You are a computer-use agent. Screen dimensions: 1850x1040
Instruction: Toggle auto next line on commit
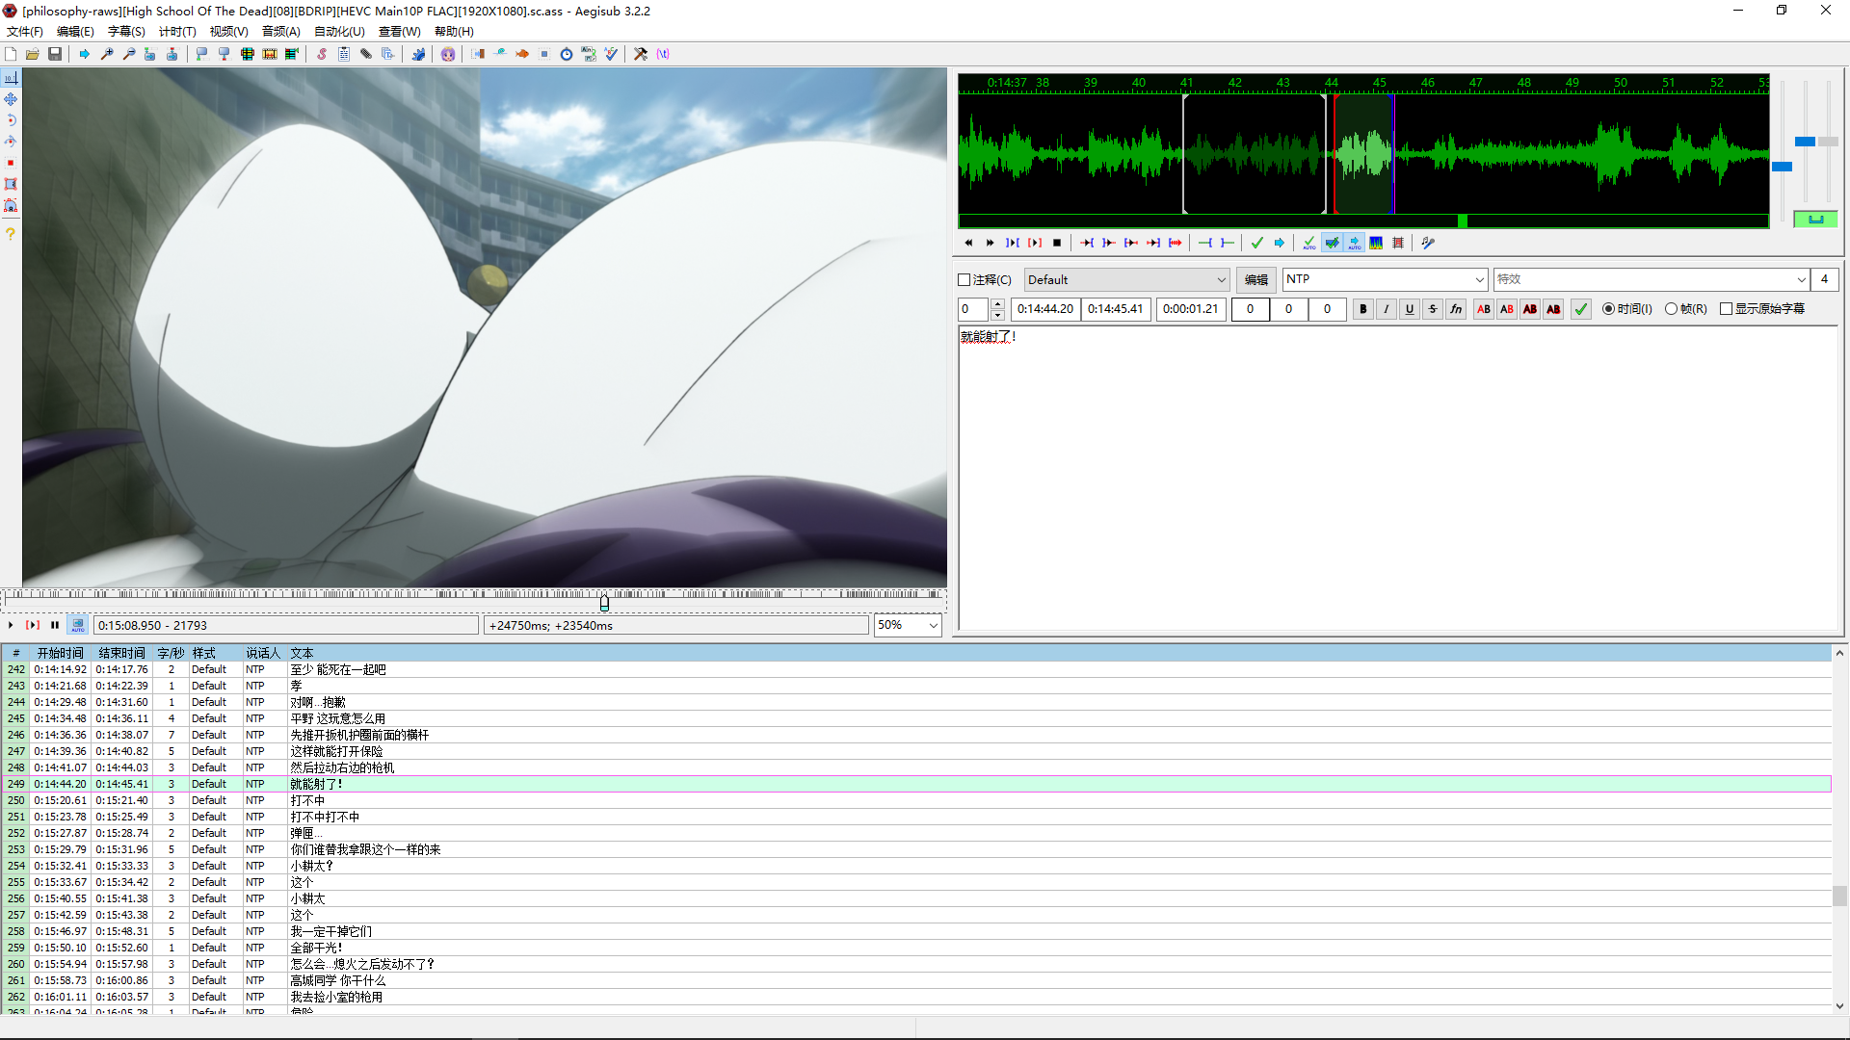pyautogui.click(x=1332, y=243)
